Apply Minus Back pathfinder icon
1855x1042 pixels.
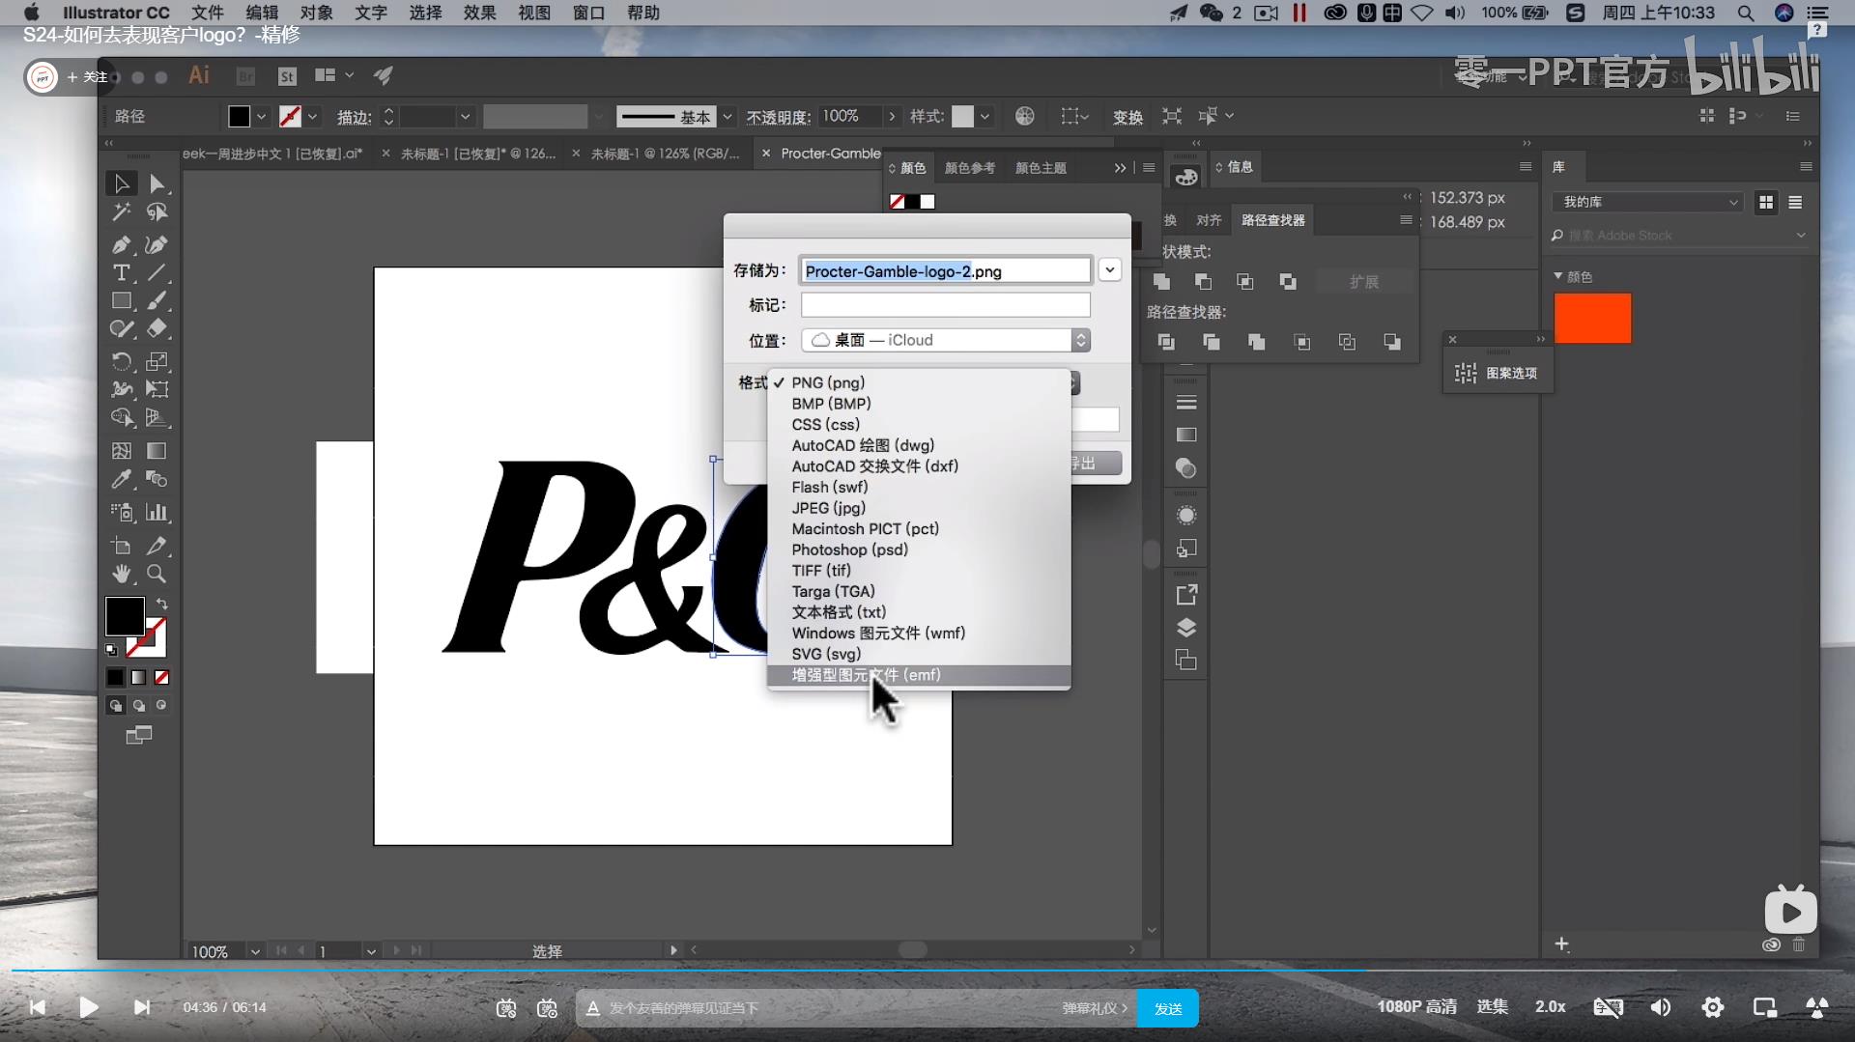(1392, 342)
